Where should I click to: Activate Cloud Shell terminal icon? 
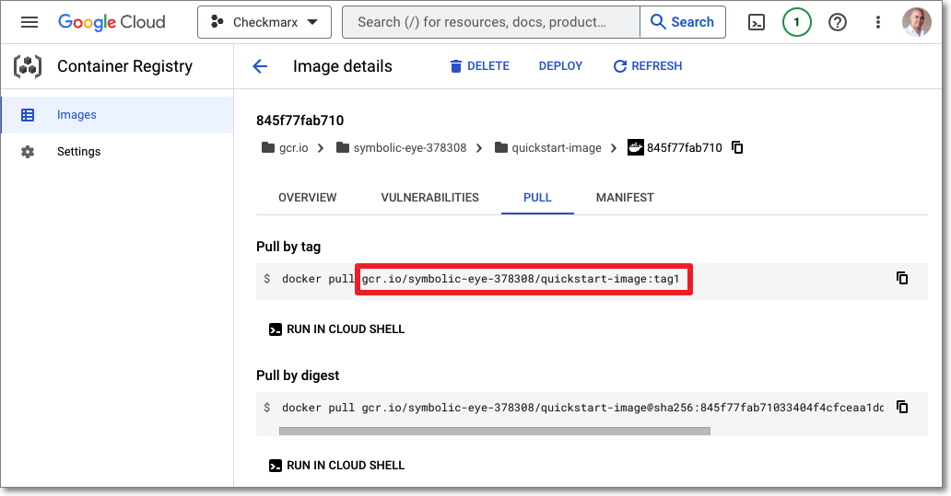click(757, 23)
